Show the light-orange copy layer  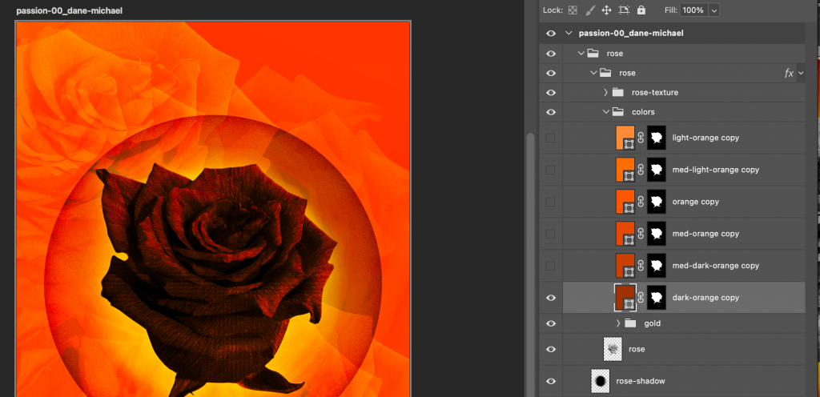tap(551, 138)
